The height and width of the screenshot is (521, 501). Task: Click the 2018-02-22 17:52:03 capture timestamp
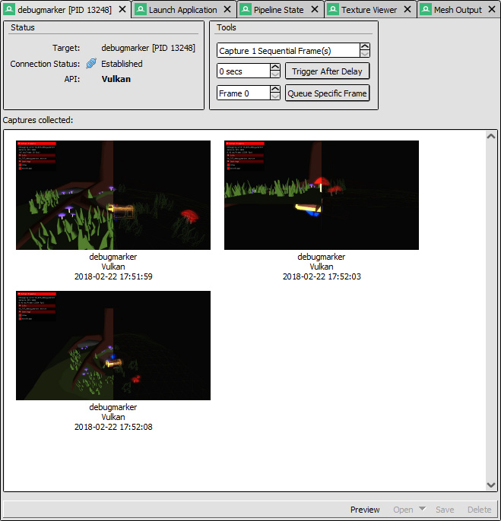[x=322, y=276]
